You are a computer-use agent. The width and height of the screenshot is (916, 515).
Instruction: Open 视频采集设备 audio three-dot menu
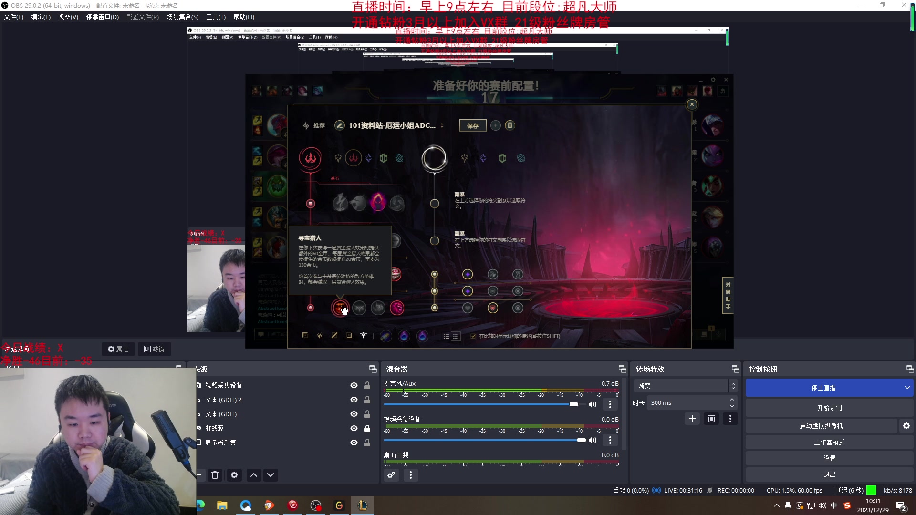pos(610,440)
